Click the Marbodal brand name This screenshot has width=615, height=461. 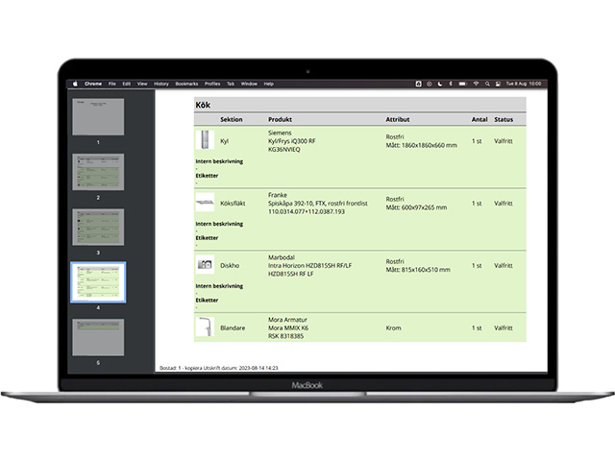(x=282, y=257)
